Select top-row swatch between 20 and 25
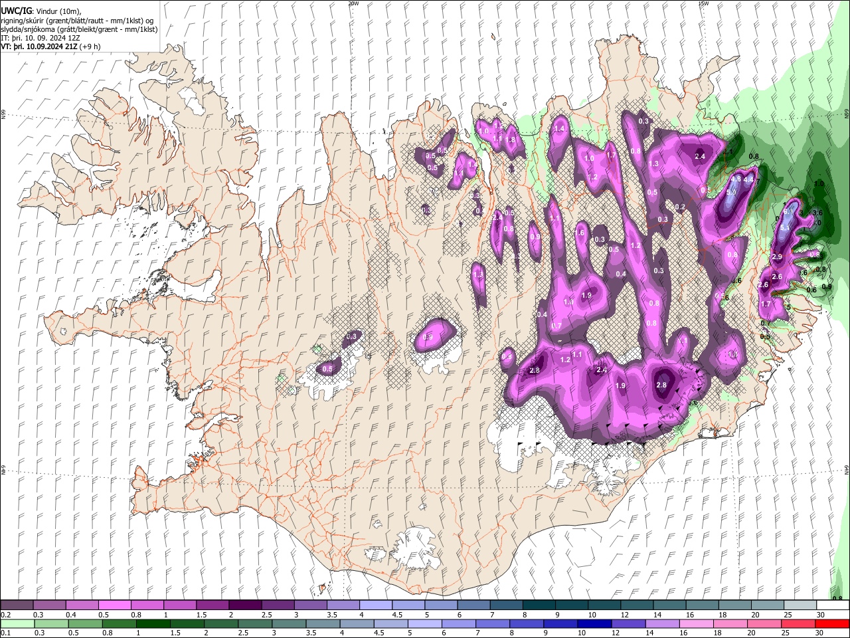The height and width of the screenshot is (638, 850). (768, 605)
